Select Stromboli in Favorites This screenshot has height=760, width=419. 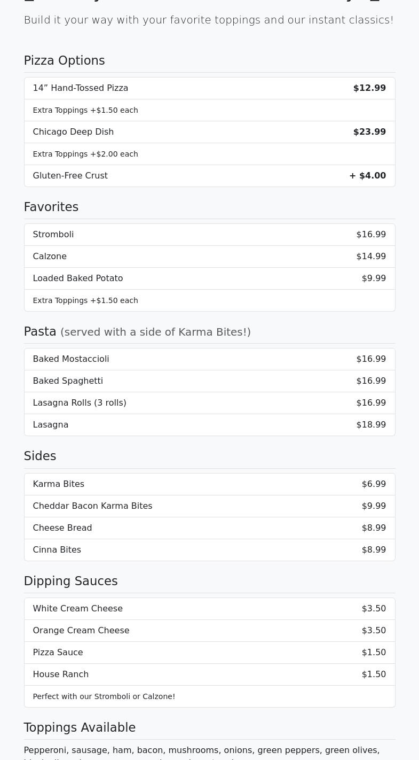53,235
